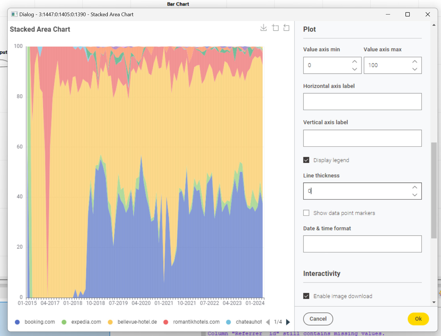Click the crop-style icon beside download

tap(275, 28)
